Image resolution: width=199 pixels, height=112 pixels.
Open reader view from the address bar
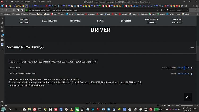[x=158, y=10]
